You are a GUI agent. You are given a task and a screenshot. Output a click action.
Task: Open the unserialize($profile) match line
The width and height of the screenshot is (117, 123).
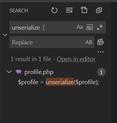58,82
